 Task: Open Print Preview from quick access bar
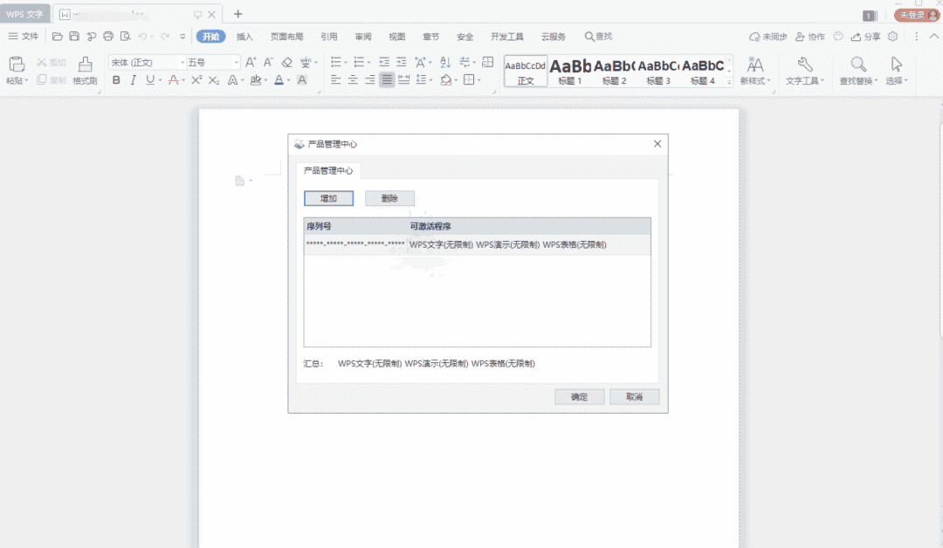[x=125, y=37]
